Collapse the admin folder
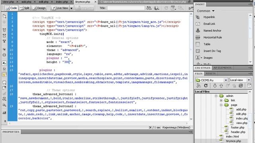Image resolution: width=255 pixels, height=143 pixels. pos(216,96)
